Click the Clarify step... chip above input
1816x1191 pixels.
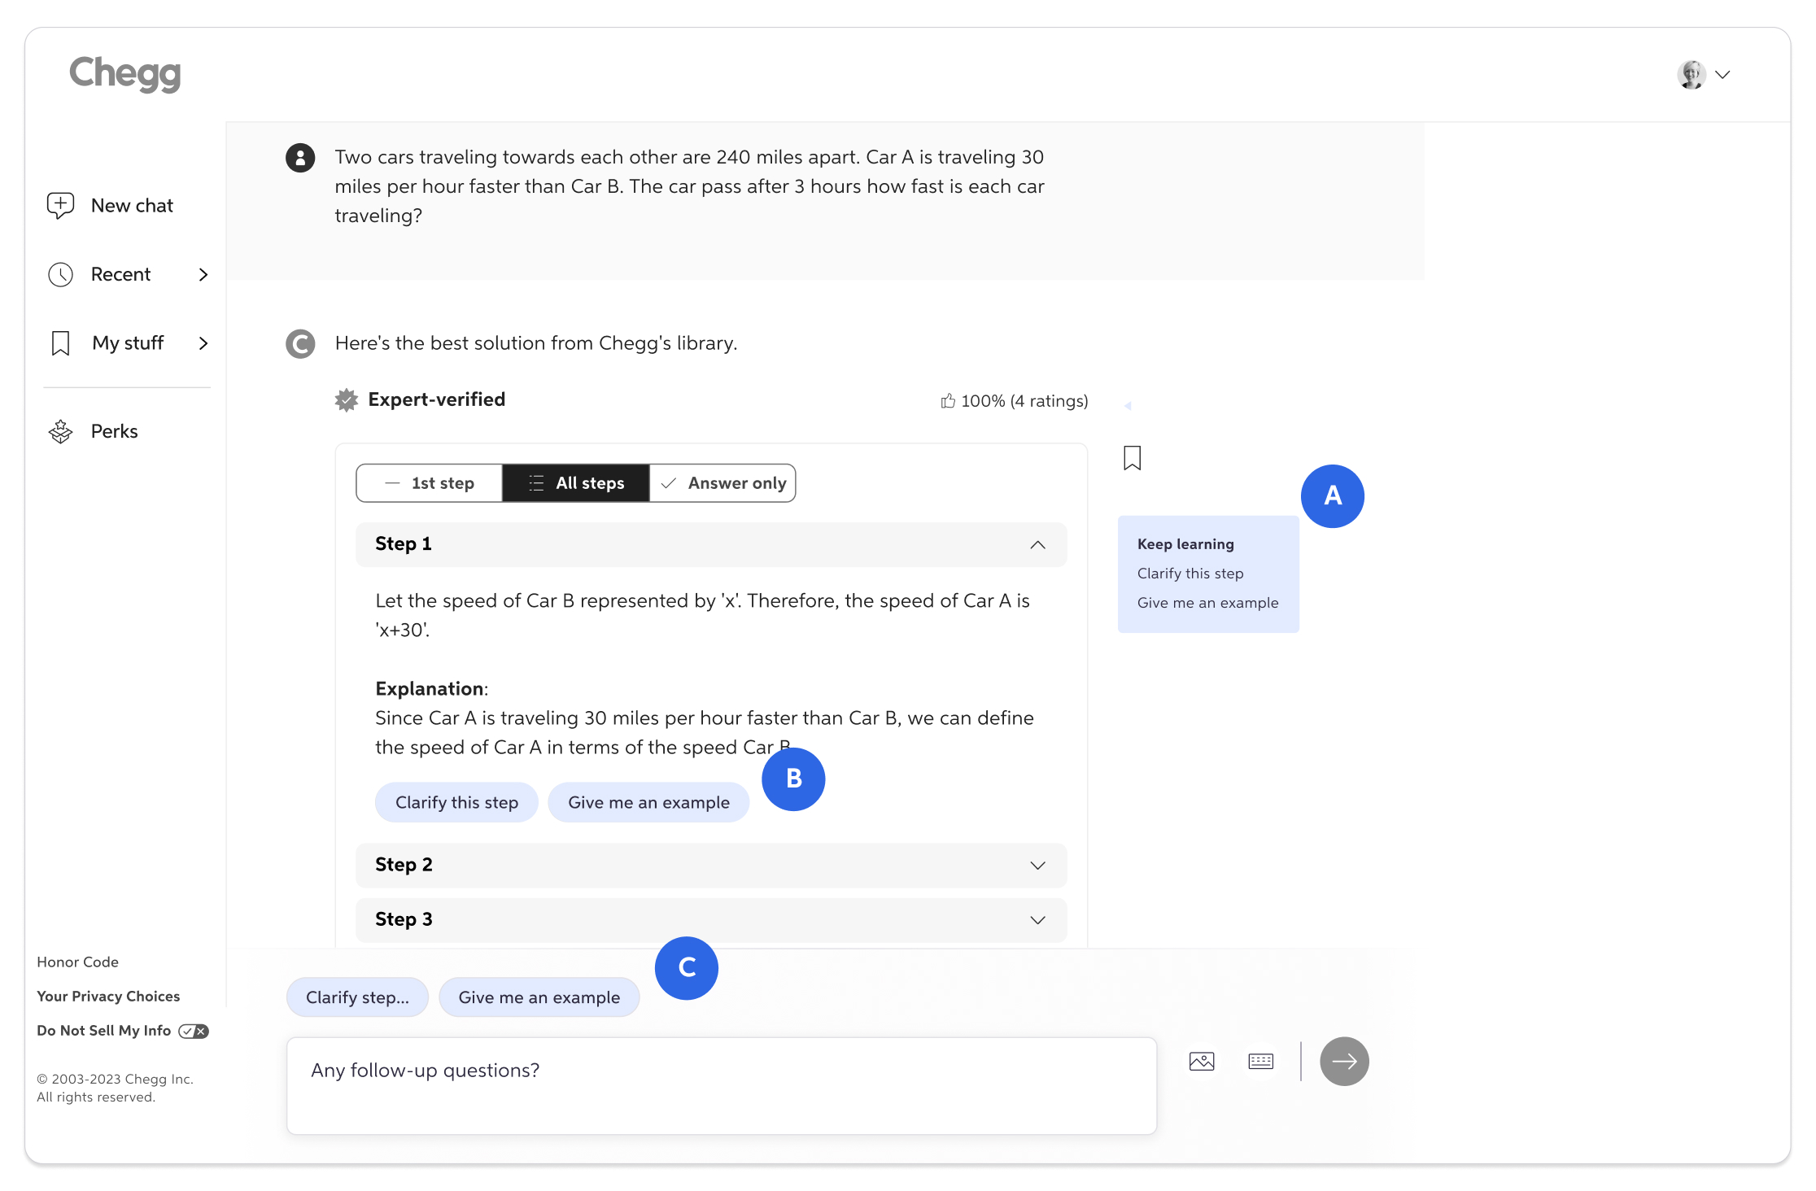(357, 997)
